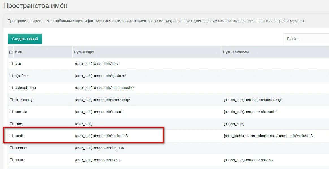Click assets path '{assets_path}components/console/'
This screenshot has width=329, height=169.
coord(250,112)
